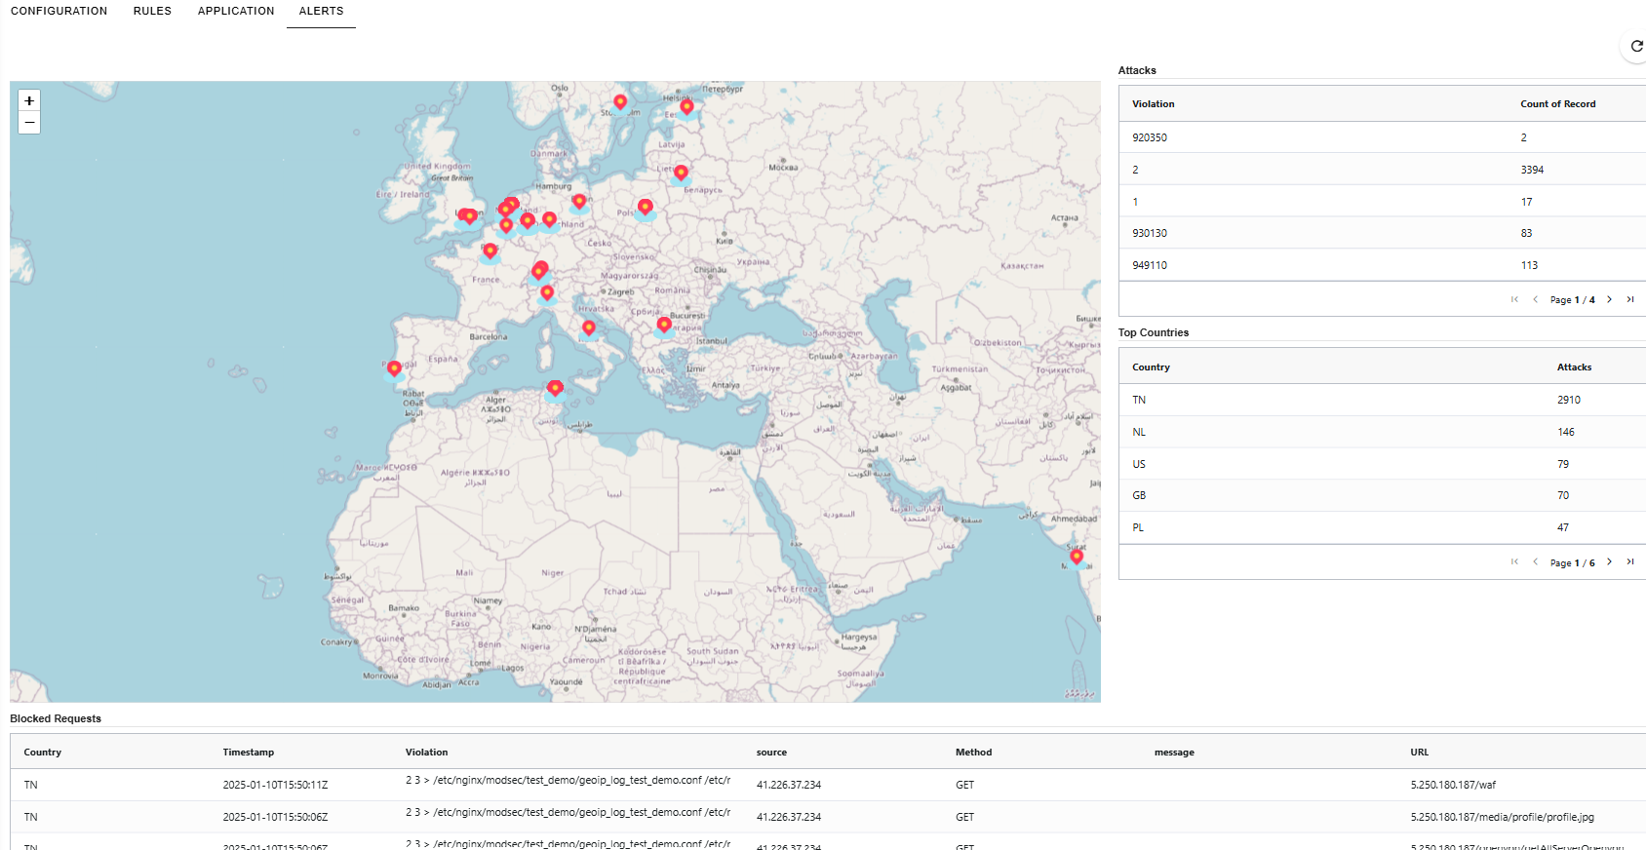Screen dimensions: 1646x850
Task: Select violation 920350 row
Action: pos(1382,137)
